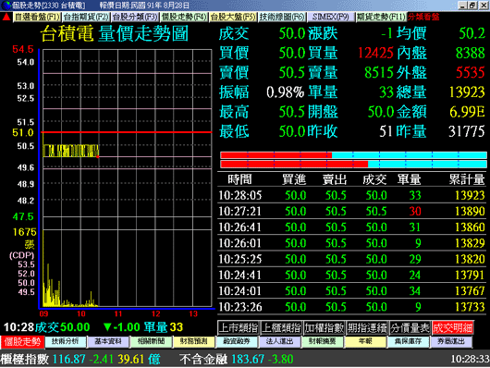Open 技術線圖(F6) chart tab
The height and width of the screenshot is (368, 490).
point(282,17)
